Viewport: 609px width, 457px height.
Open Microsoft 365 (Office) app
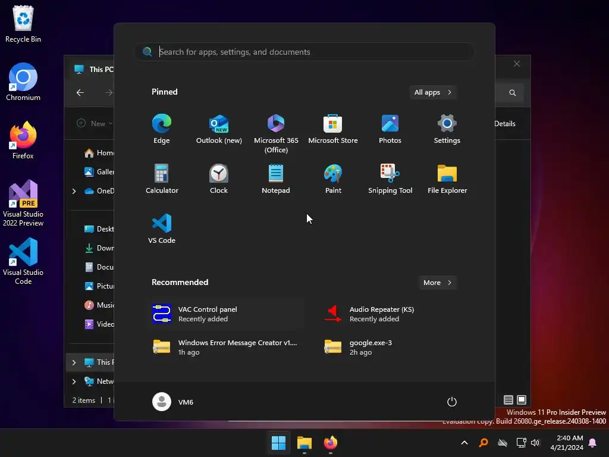[x=276, y=134]
